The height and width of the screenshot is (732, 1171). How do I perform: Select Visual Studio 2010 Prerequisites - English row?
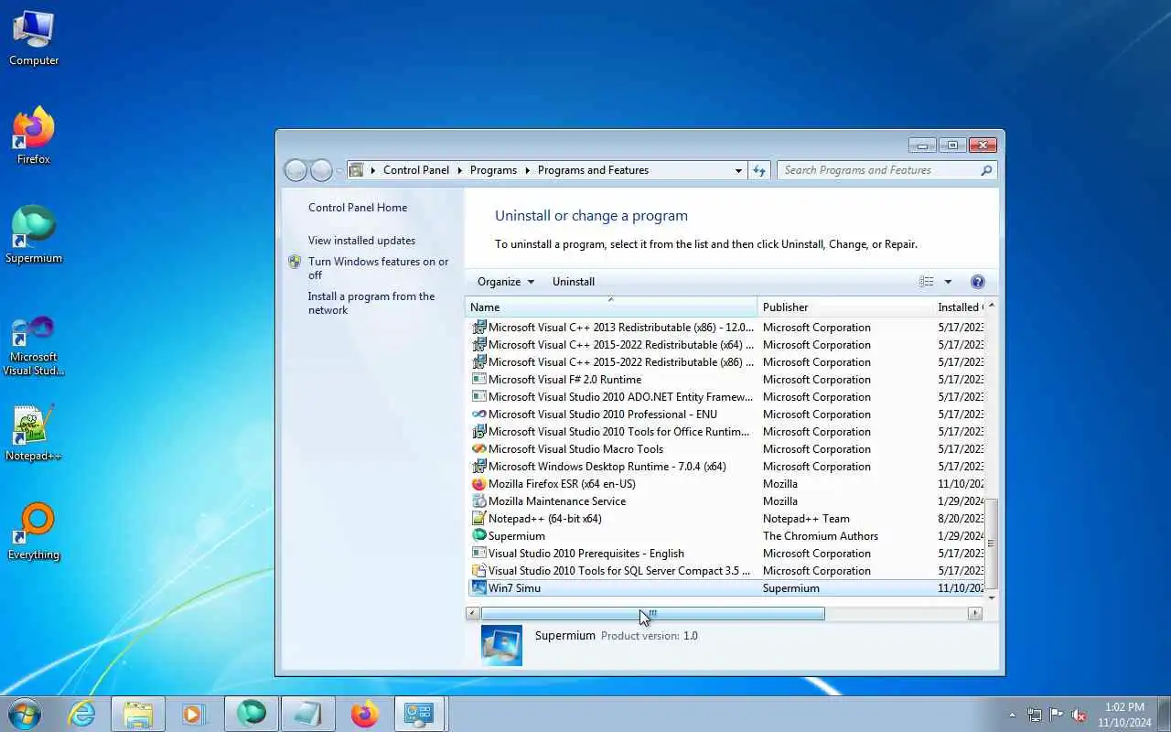725,554
